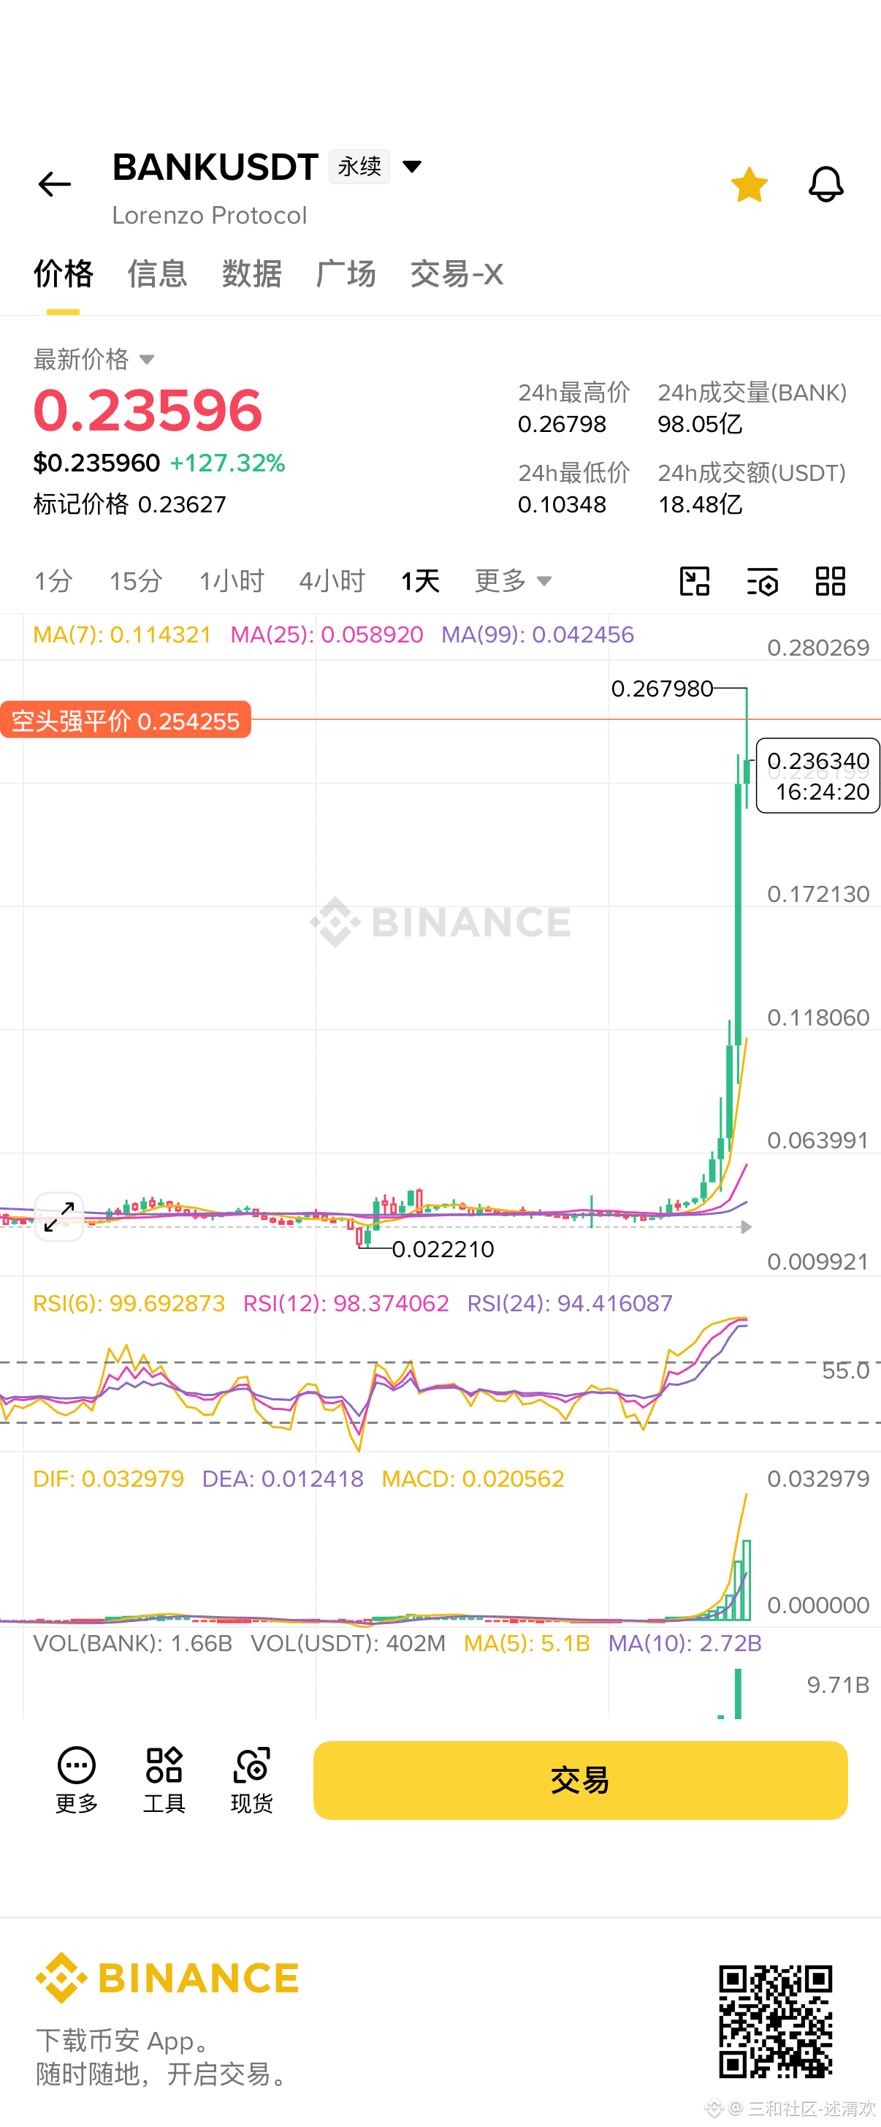The height and width of the screenshot is (2127, 881).
Task: Go back using the arrow icon
Action: (55, 183)
